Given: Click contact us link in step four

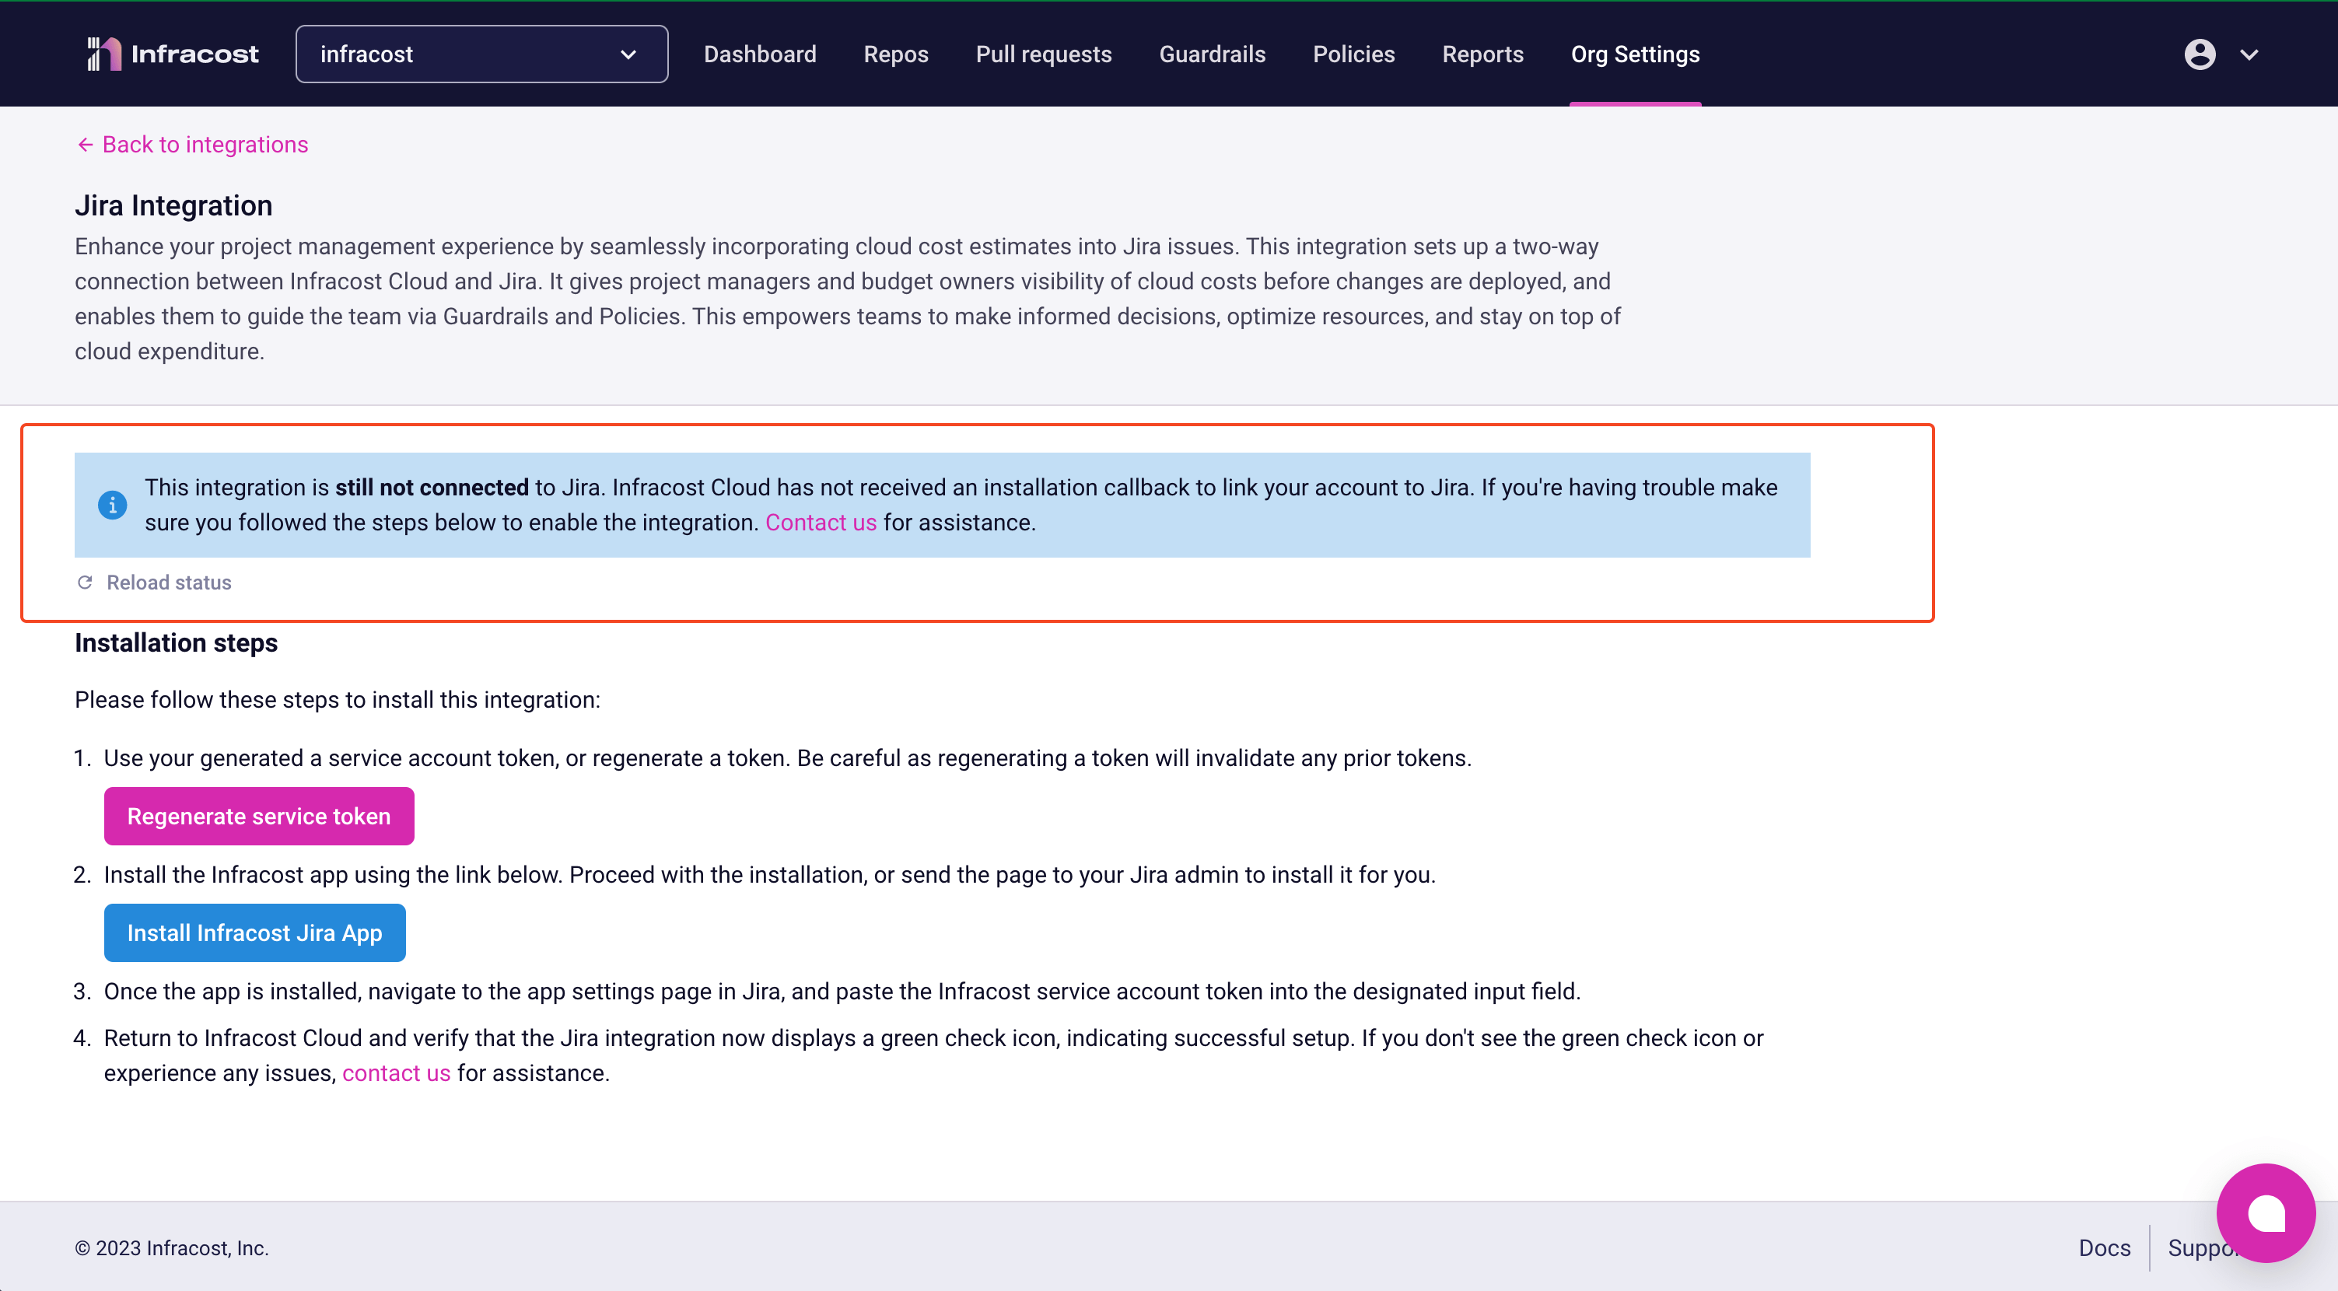Looking at the screenshot, I should [396, 1072].
